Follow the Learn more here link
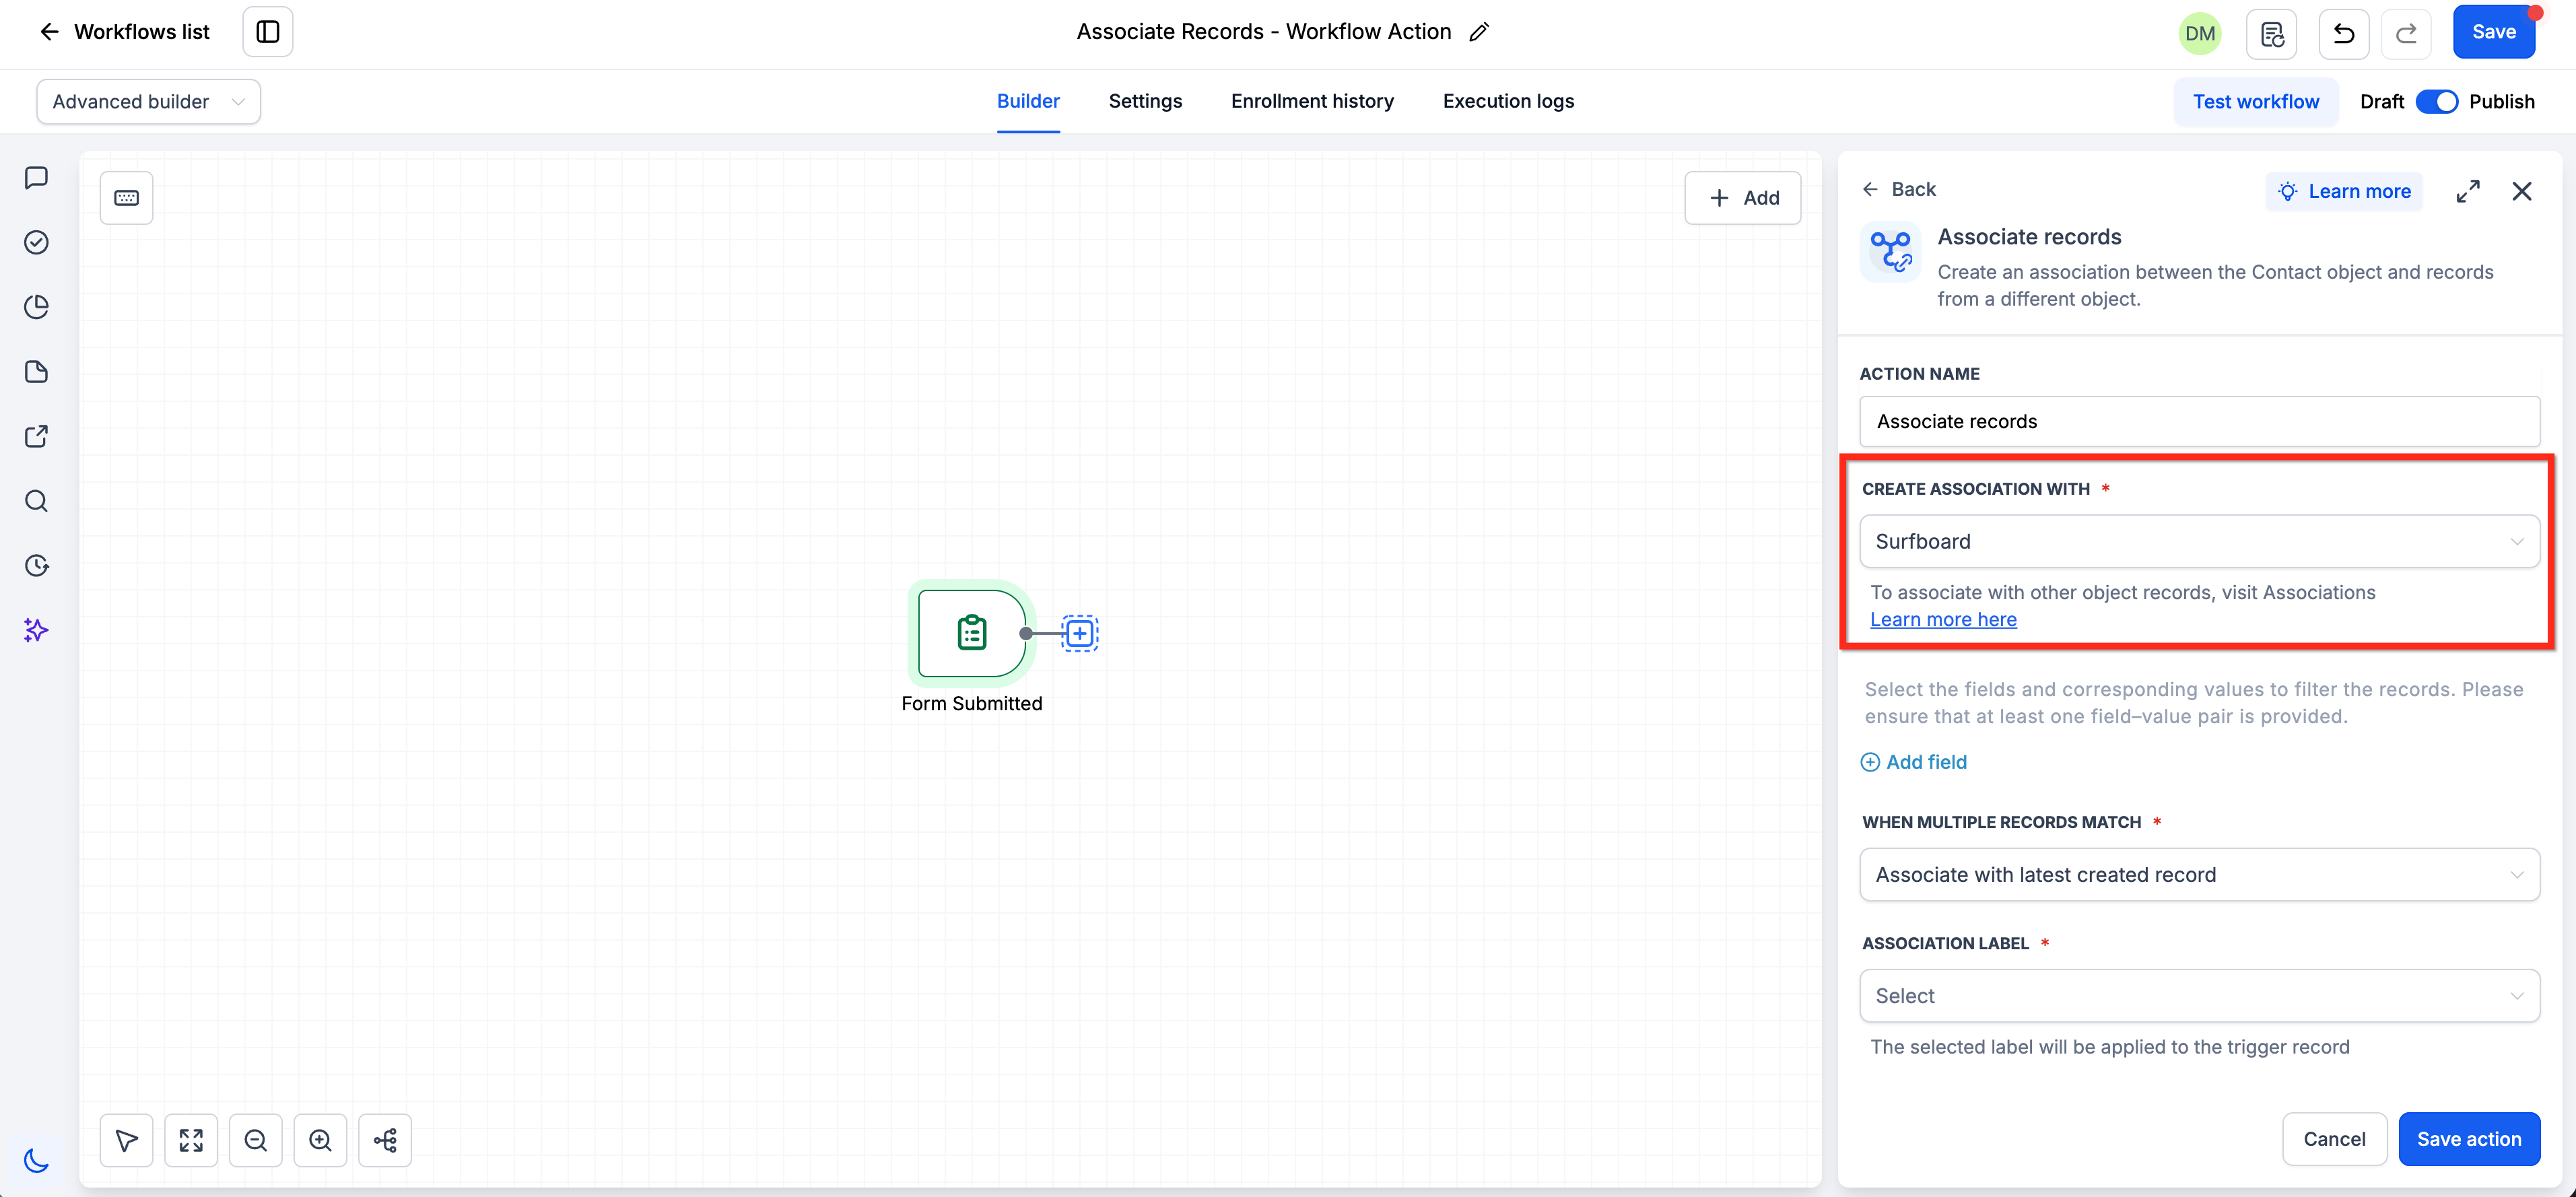The image size is (2576, 1197). click(x=1943, y=619)
